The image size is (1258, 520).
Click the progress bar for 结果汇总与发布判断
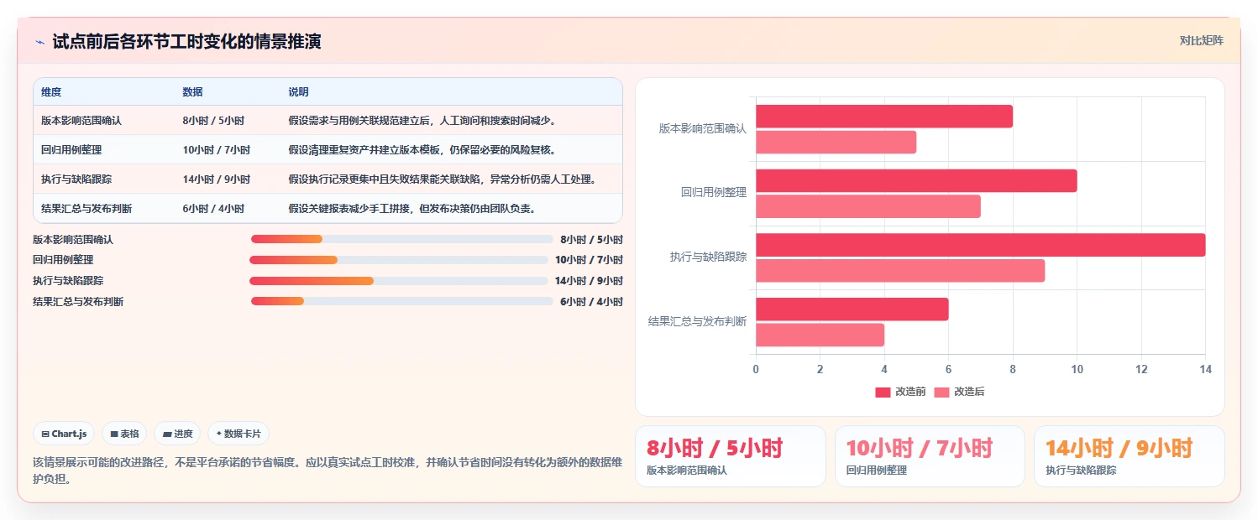point(402,301)
